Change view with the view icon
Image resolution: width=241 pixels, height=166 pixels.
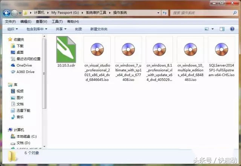pos(207,29)
